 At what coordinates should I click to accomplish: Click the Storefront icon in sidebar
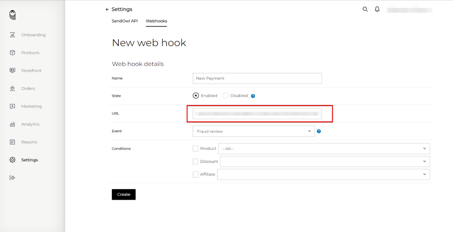(x=12, y=71)
